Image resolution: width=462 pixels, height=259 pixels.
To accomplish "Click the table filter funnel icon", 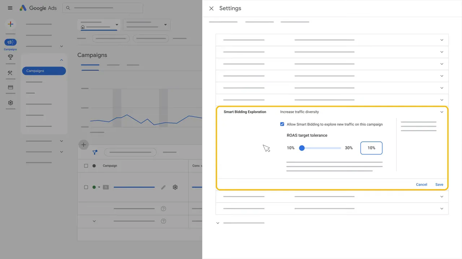I will click(x=95, y=152).
